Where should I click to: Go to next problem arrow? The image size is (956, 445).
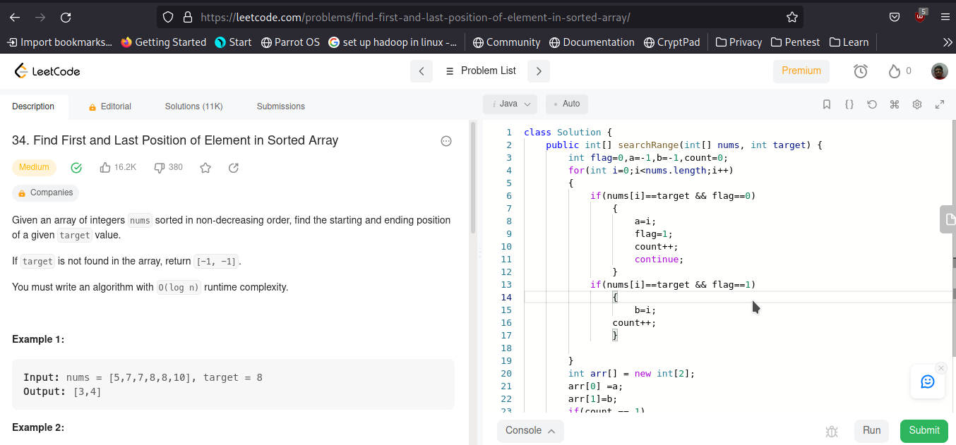click(x=539, y=71)
